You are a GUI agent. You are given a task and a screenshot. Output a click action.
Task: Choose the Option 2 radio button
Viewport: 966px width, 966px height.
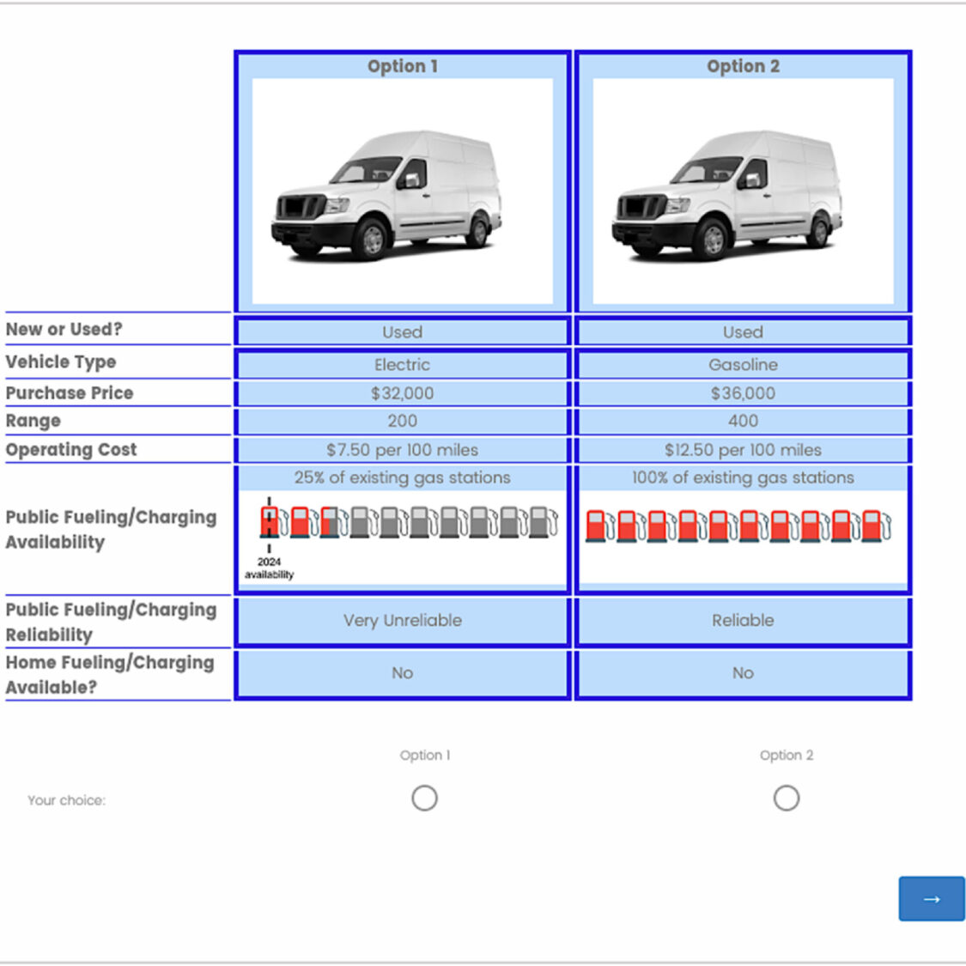[x=786, y=799]
